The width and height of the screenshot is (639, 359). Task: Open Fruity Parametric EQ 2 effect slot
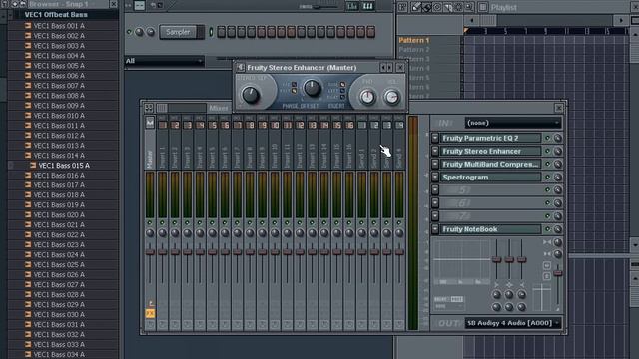point(490,138)
